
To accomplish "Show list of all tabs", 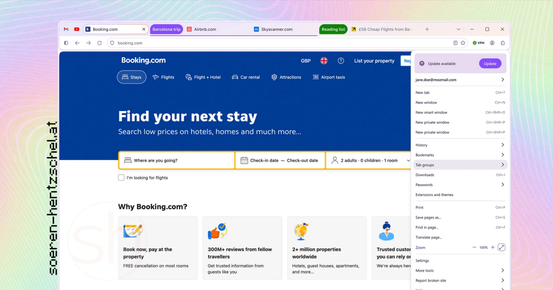I will click(458, 29).
